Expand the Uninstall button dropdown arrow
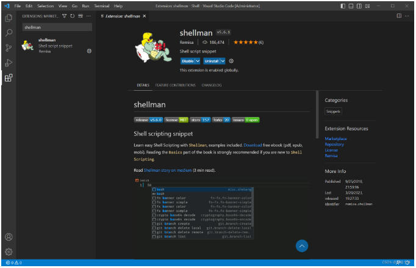This screenshot has height=268, width=416. 223,61
